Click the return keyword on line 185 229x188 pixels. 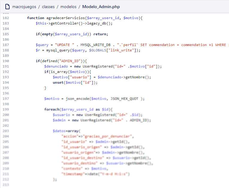[x=100, y=34]
